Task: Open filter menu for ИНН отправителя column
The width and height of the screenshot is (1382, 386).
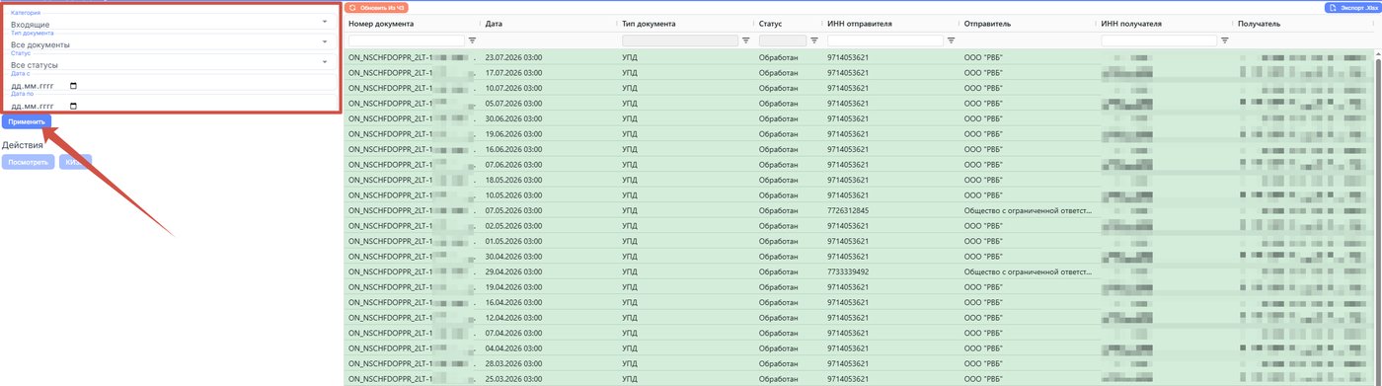Action: coord(951,40)
